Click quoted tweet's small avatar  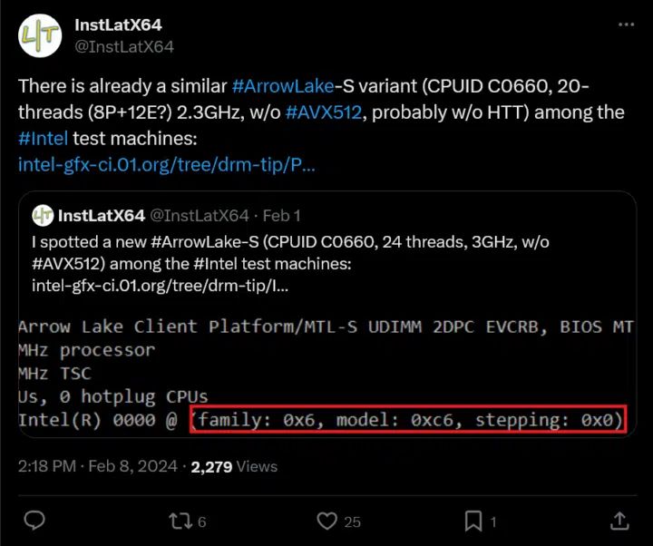[43, 215]
